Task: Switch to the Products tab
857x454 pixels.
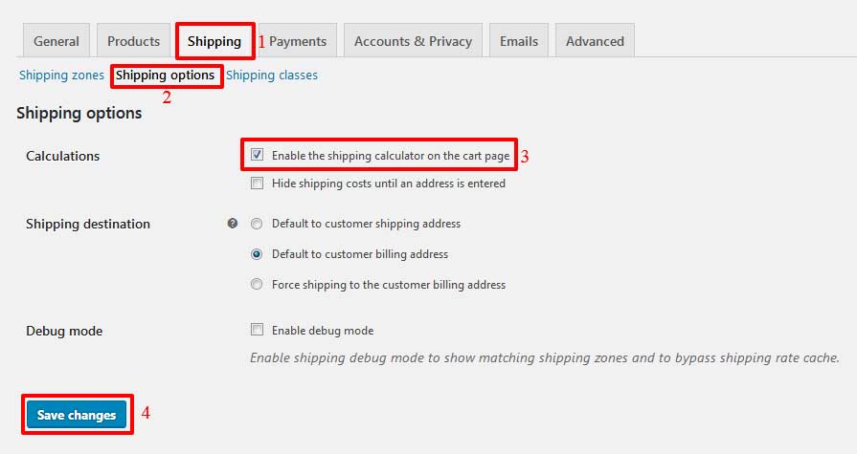Action: tap(133, 40)
